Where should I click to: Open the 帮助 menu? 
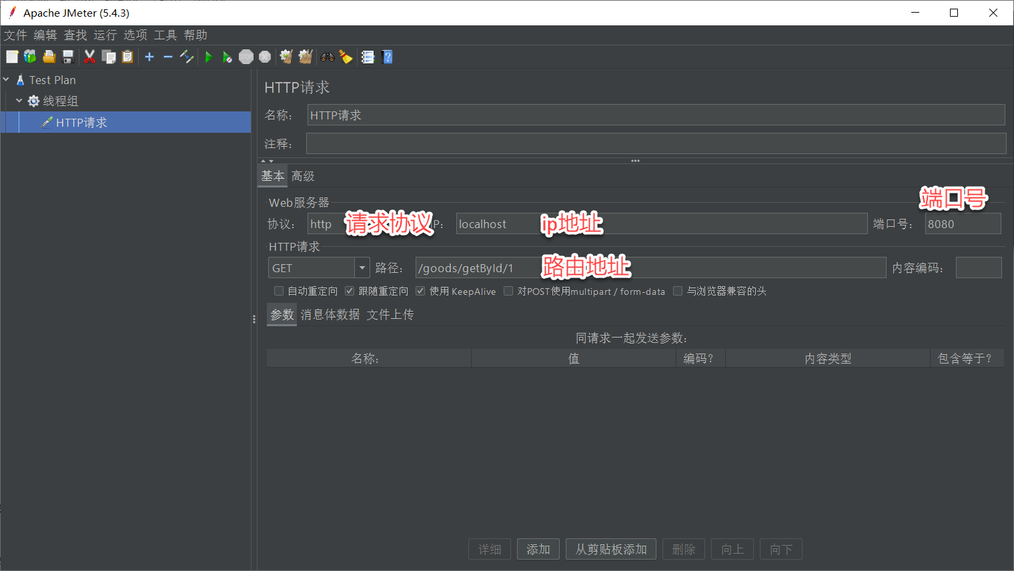[x=195, y=35]
